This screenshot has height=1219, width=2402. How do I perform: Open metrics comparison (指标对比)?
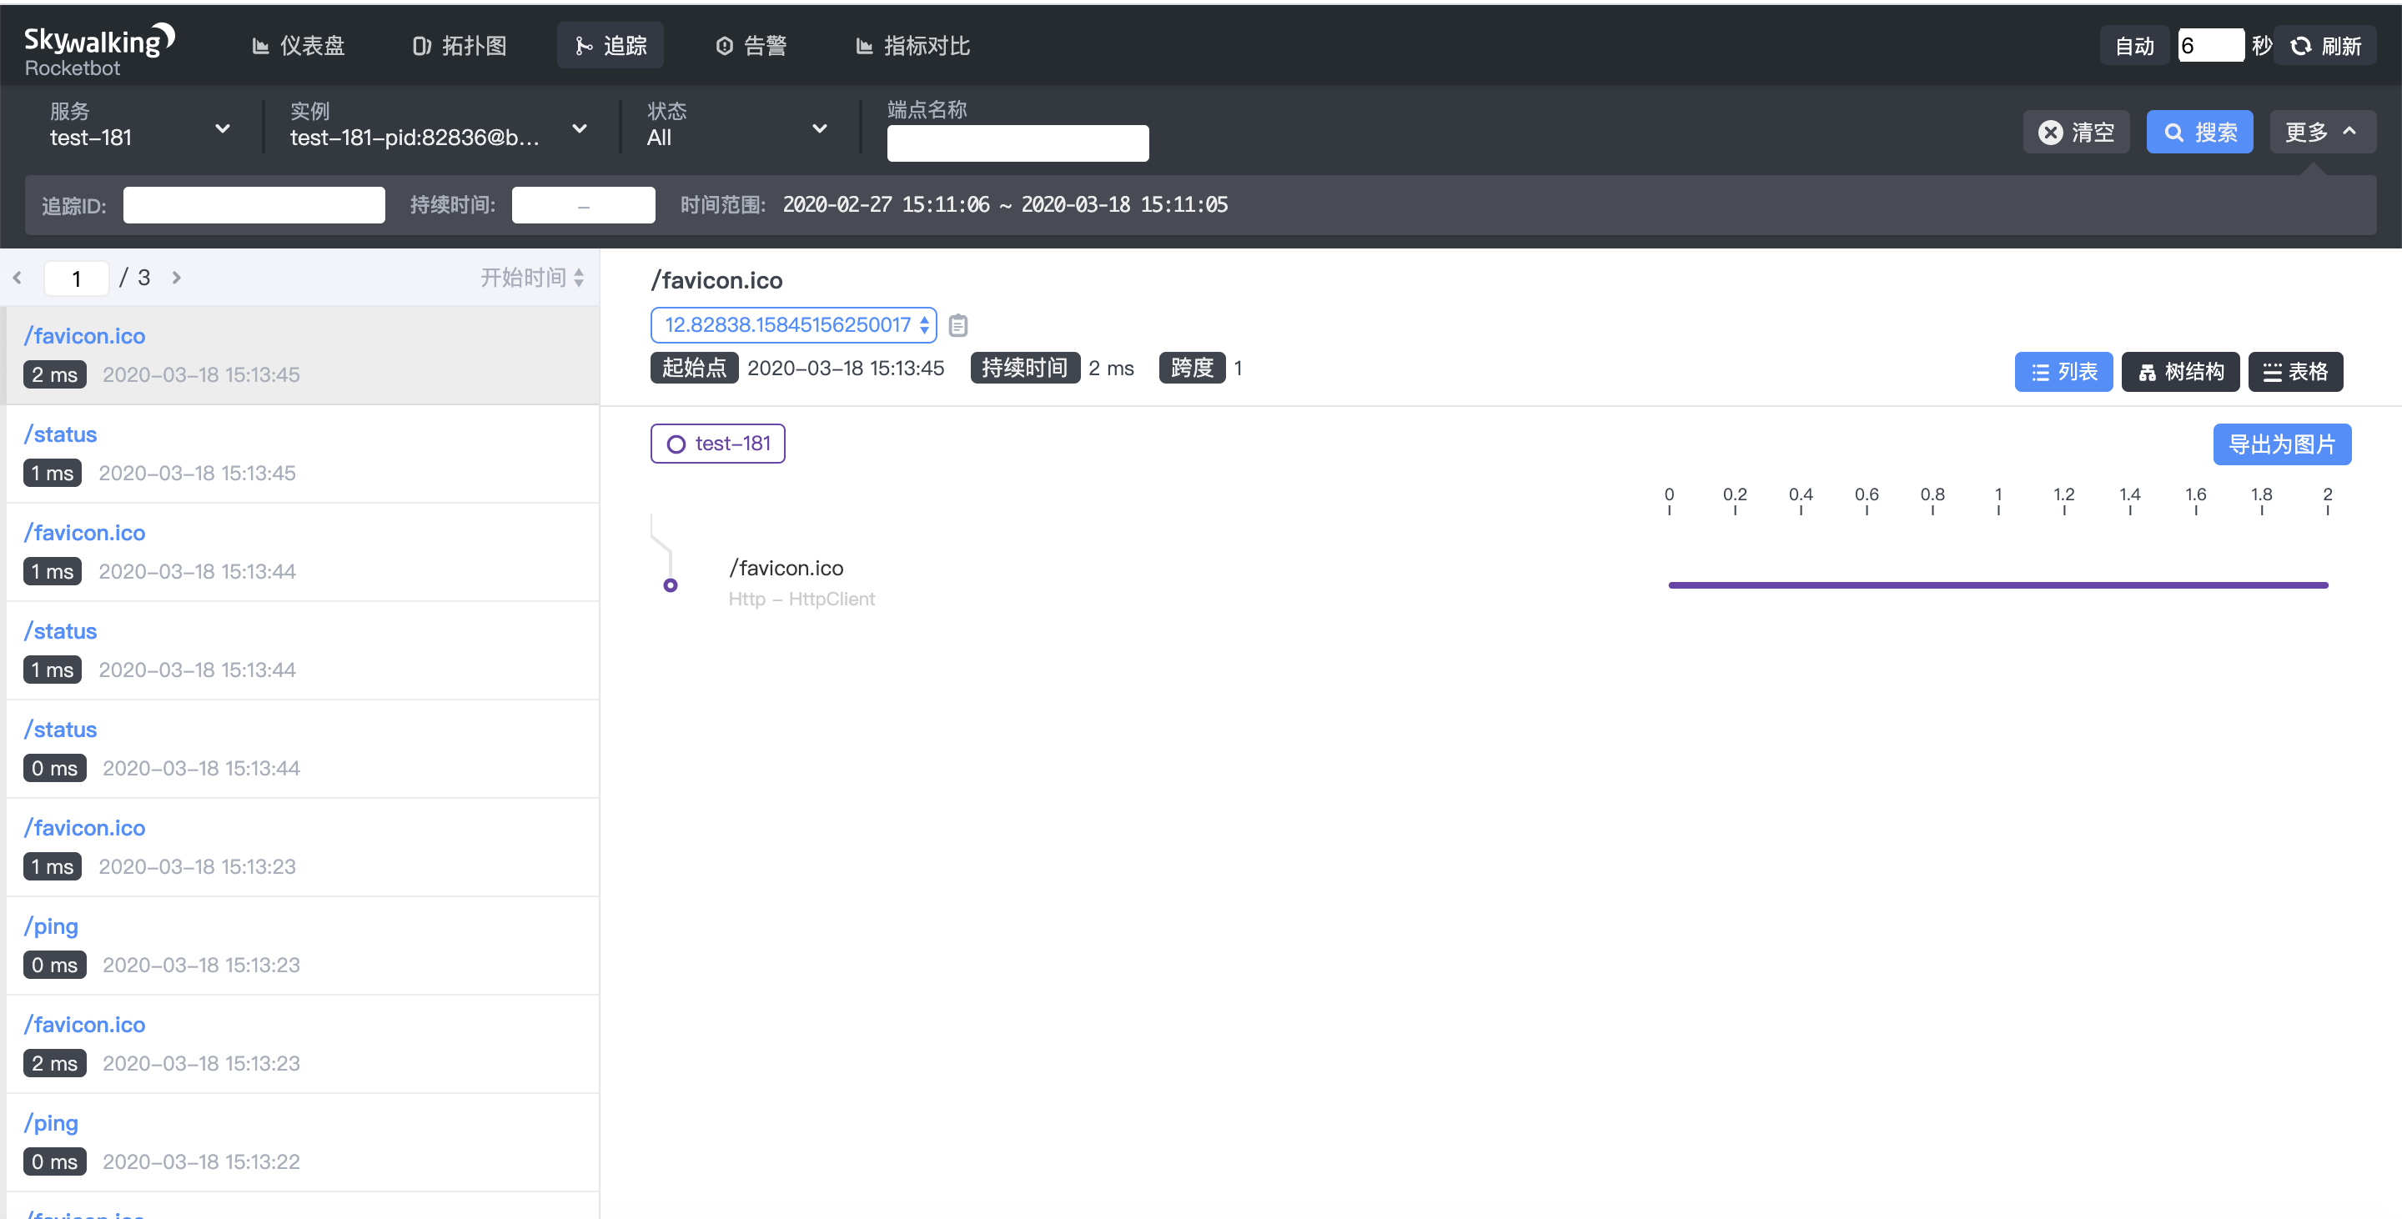[911, 45]
